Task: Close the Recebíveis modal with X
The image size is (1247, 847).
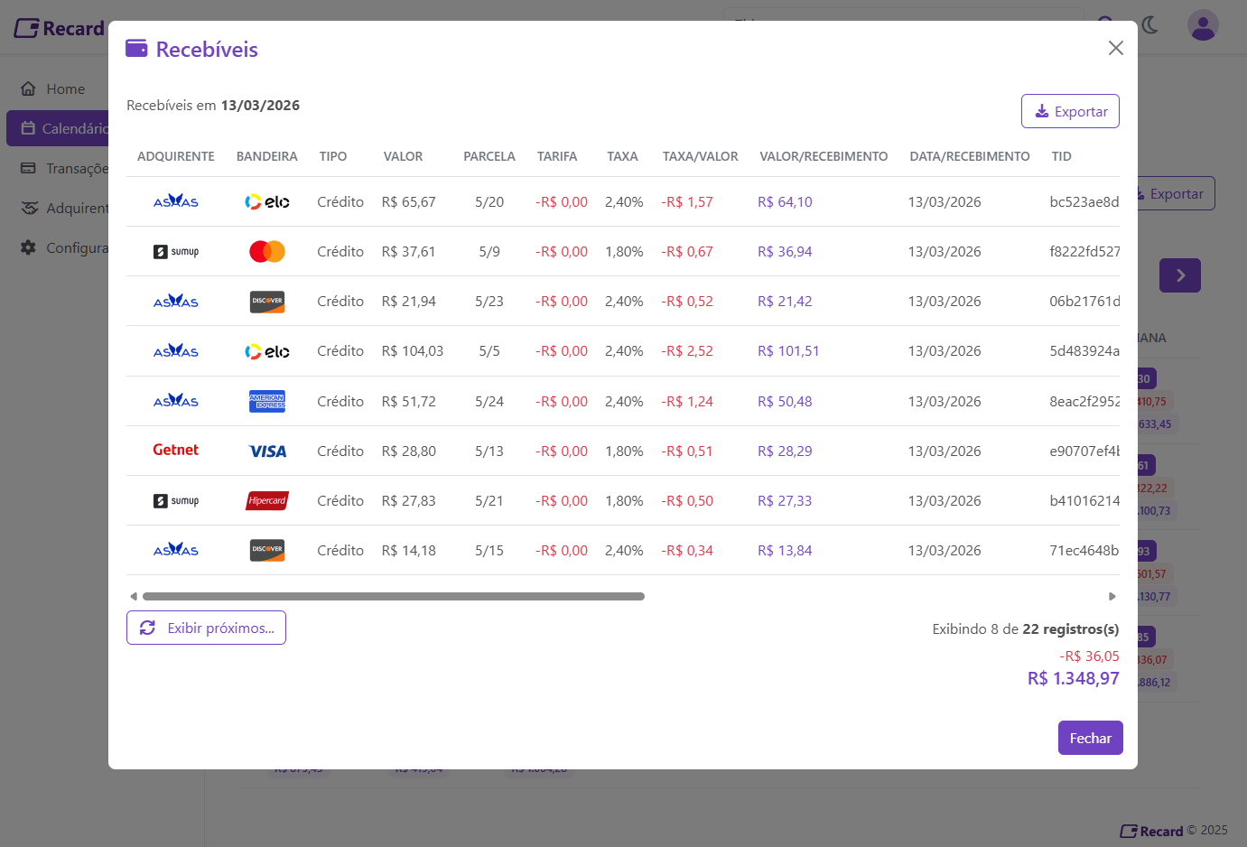Action: 1116,48
